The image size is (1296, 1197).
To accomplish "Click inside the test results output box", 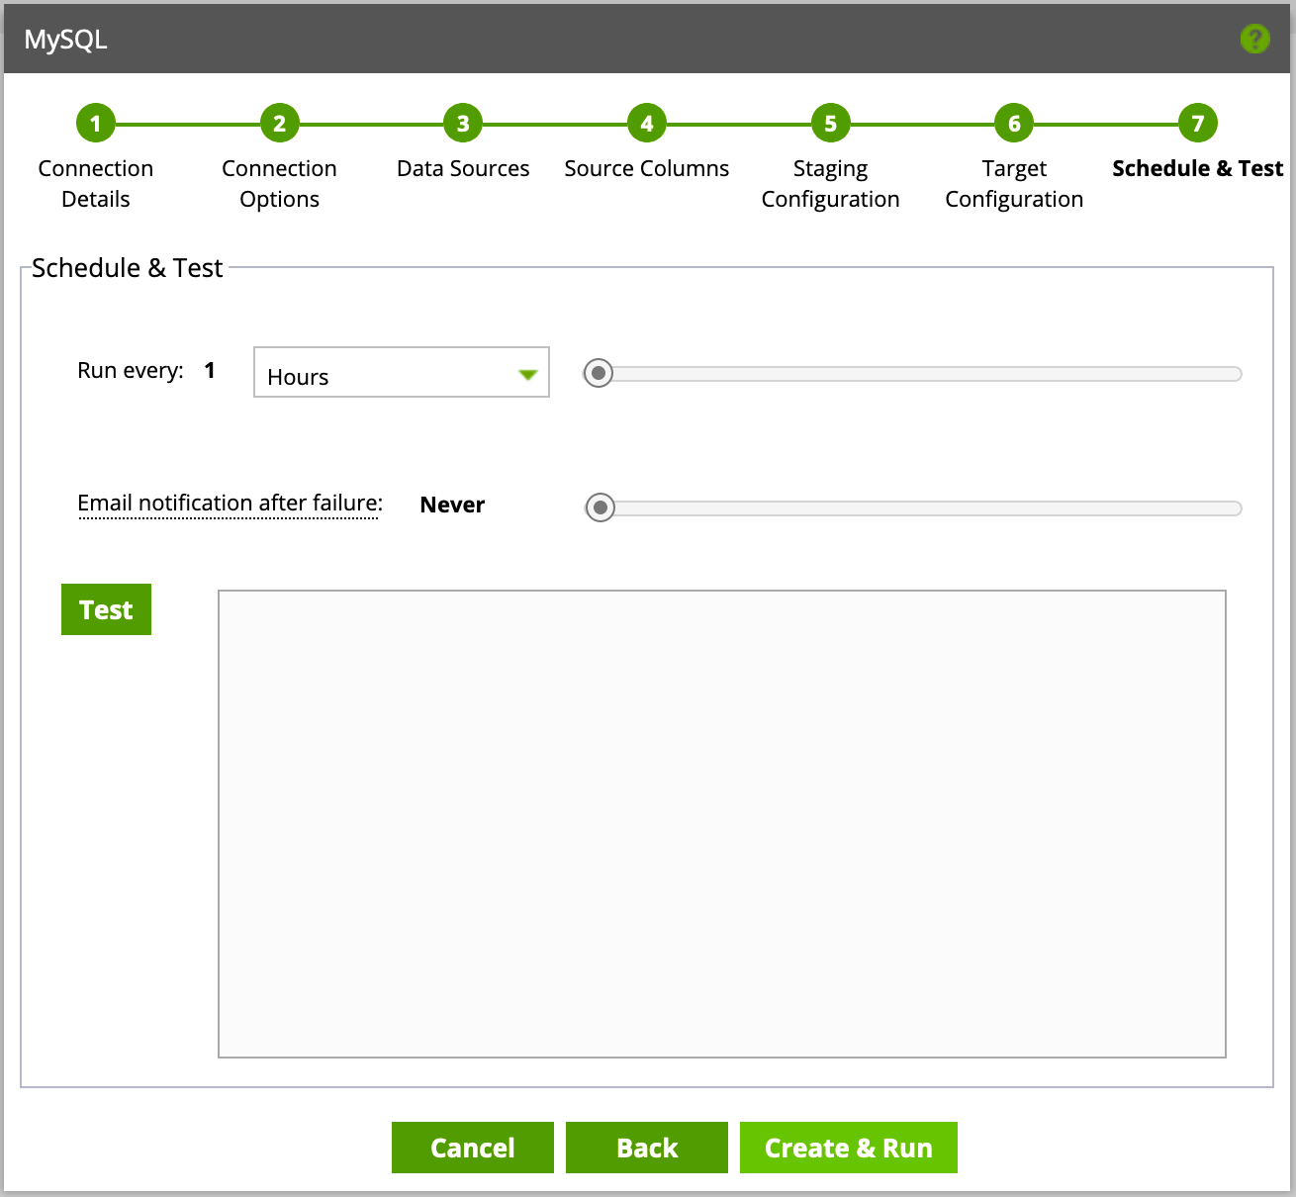I will click(722, 824).
